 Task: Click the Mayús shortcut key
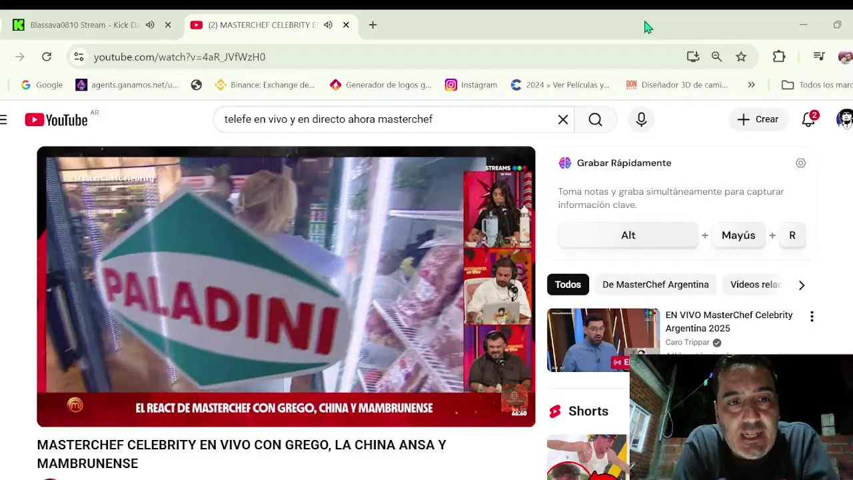click(738, 235)
